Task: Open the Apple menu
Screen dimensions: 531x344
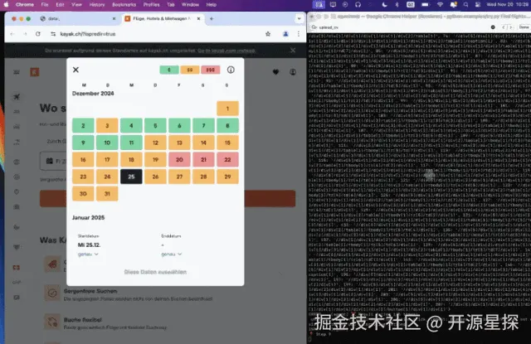Action: tap(6, 4)
